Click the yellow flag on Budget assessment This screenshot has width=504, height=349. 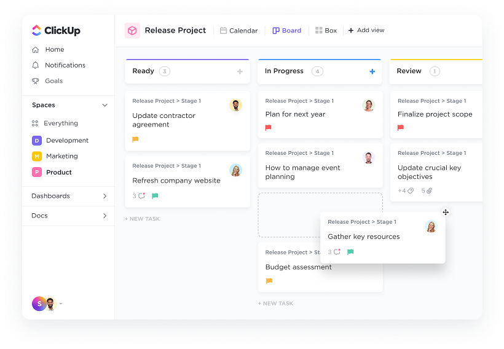click(269, 281)
